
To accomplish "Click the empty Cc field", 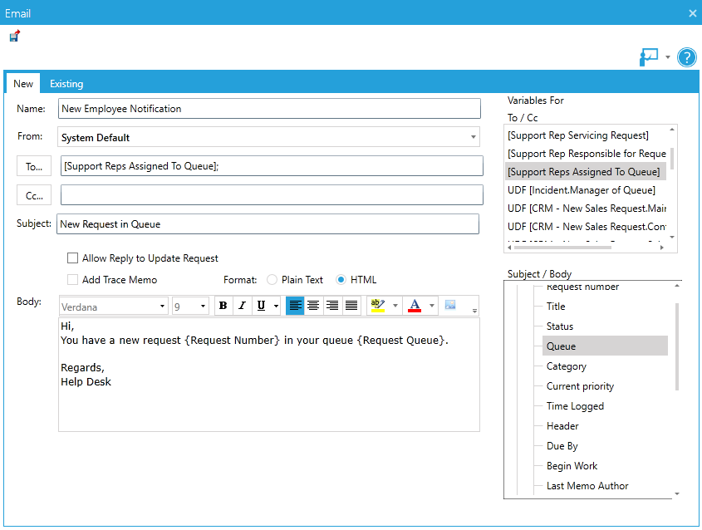I will [272, 194].
